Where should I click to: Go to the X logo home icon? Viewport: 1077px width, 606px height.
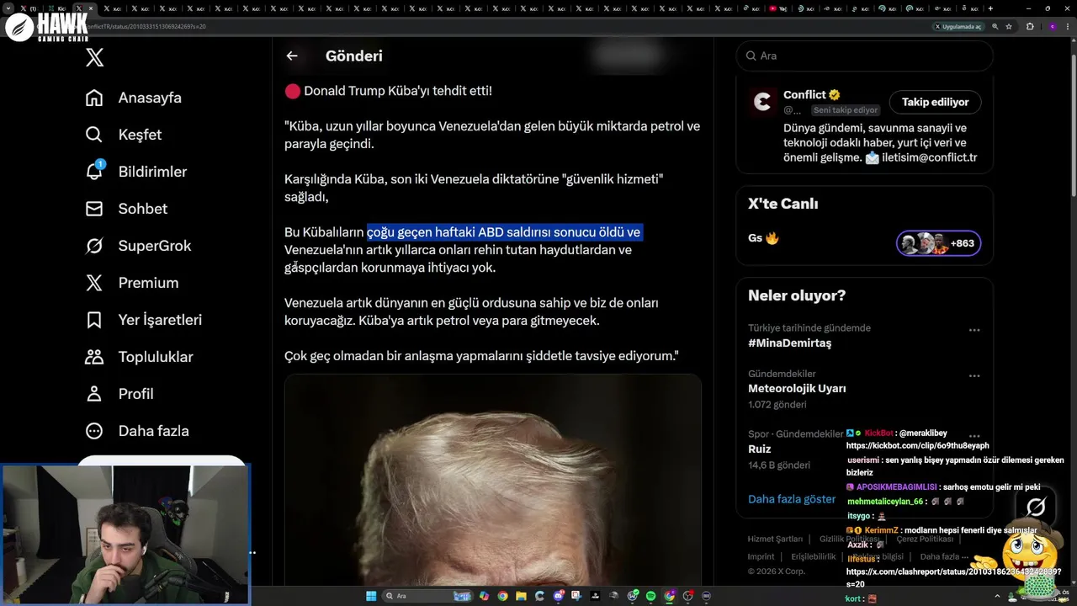pyautogui.click(x=95, y=57)
